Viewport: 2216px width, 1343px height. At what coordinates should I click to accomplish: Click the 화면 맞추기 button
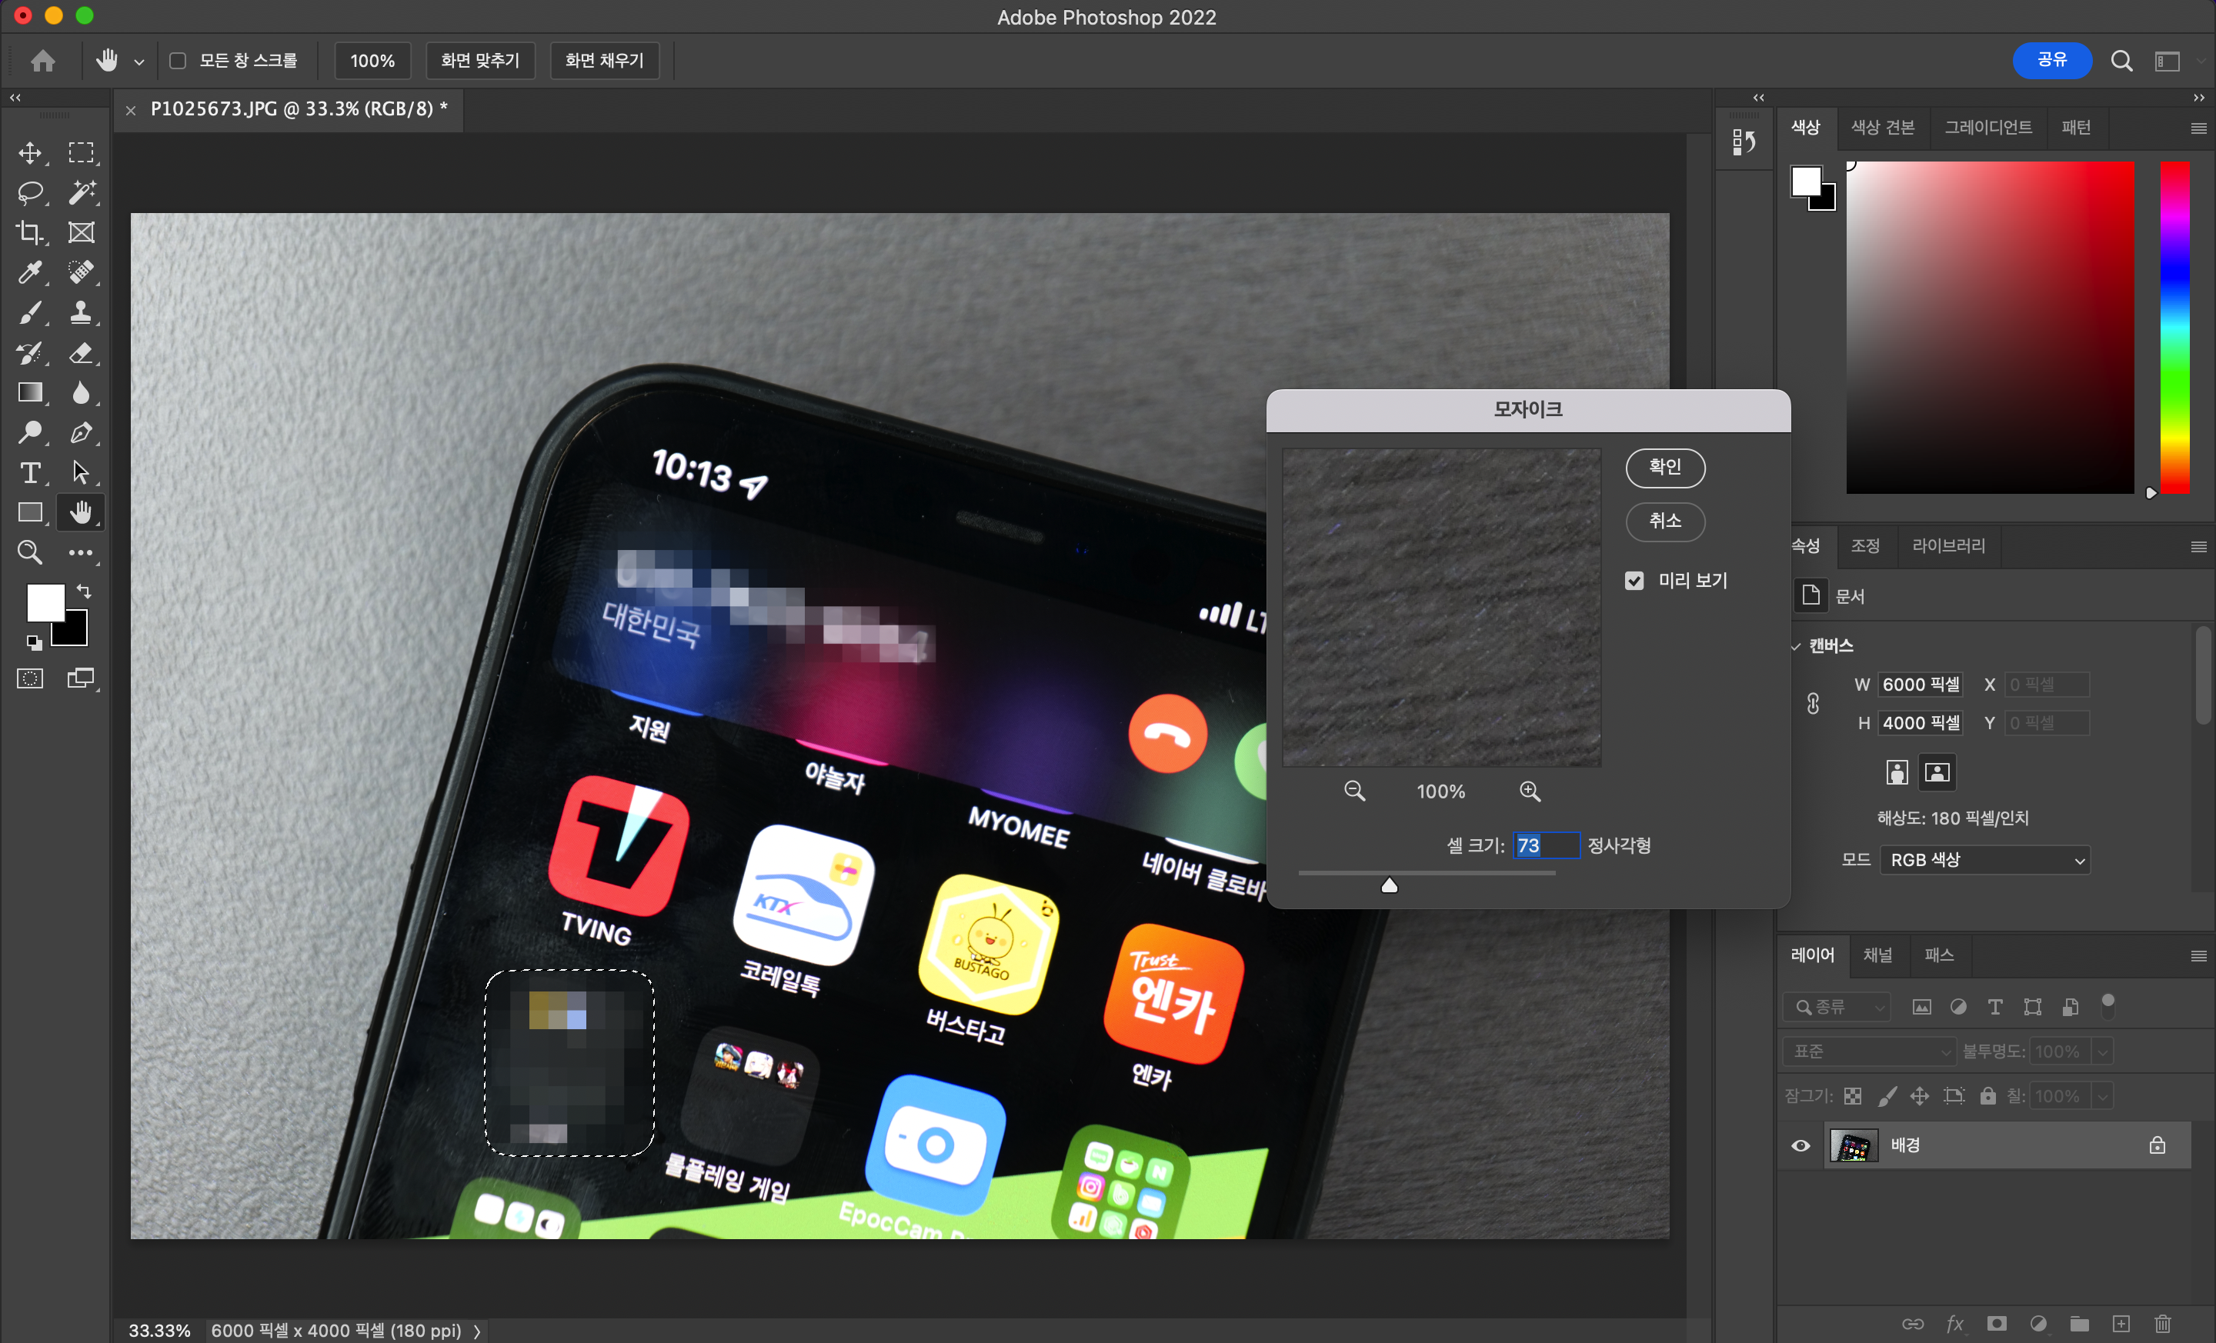click(x=479, y=60)
